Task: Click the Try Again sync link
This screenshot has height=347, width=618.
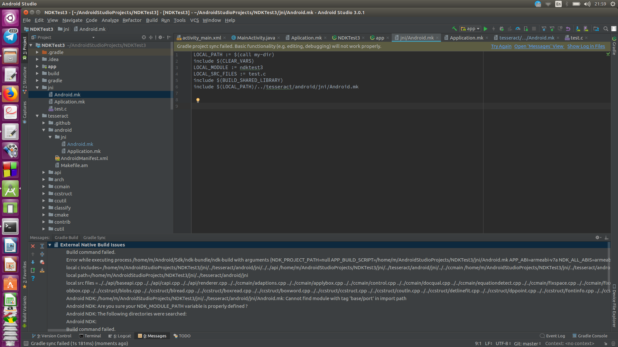Action: [x=501, y=46]
